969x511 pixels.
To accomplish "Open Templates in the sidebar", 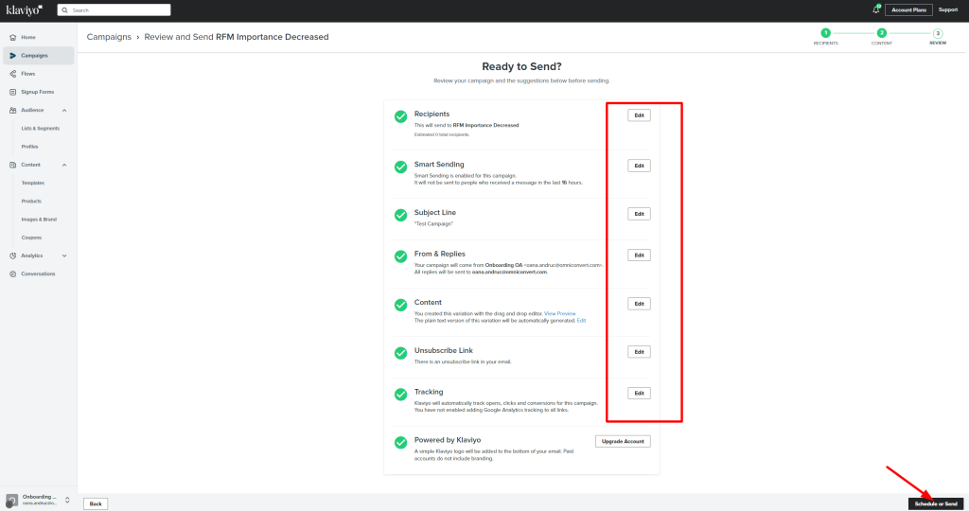I will pyautogui.click(x=33, y=183).
